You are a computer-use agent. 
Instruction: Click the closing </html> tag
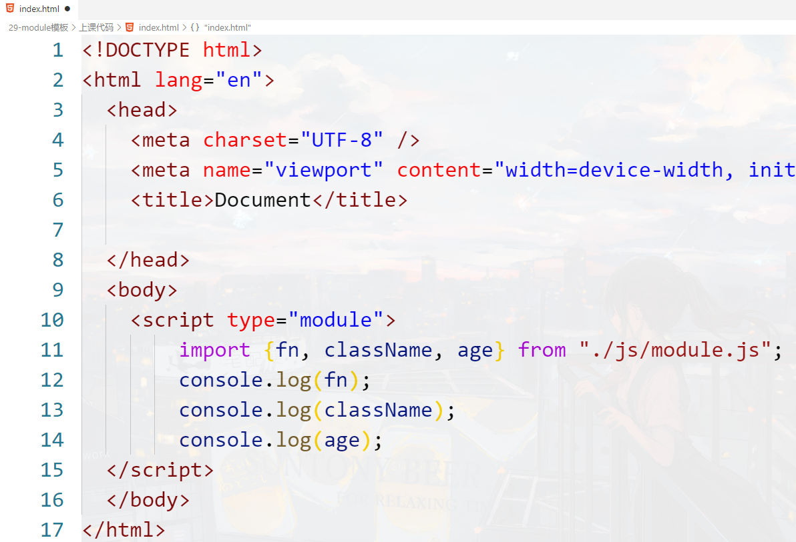[x=124, y=530]
